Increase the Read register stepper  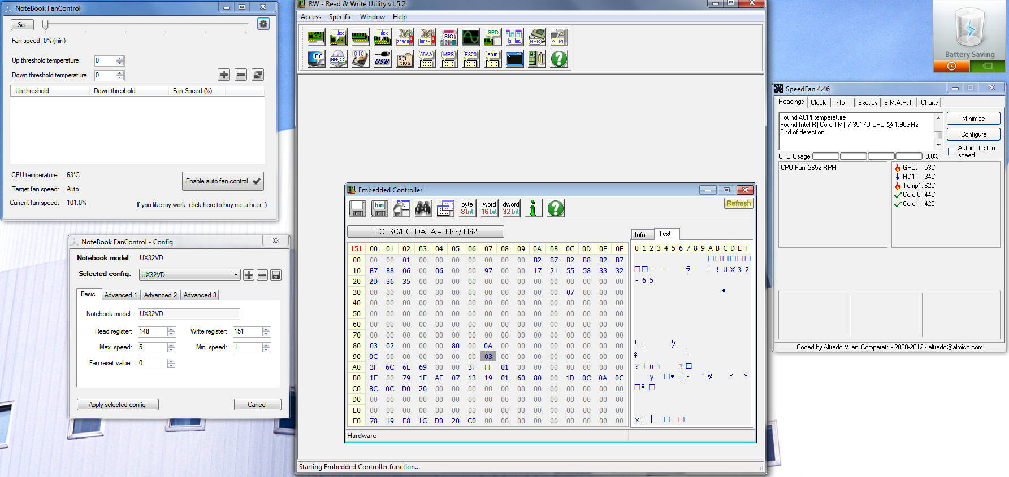[172, 329]
